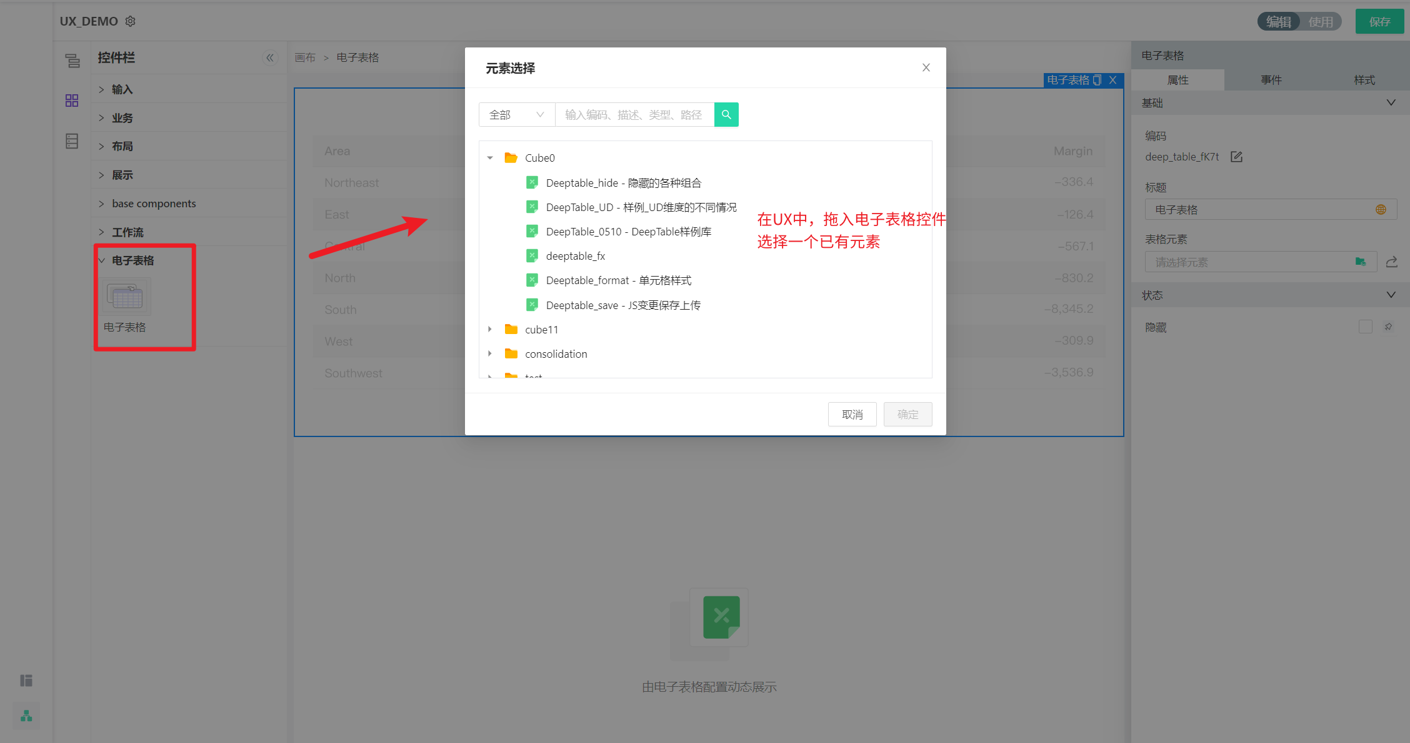Click the 取消 button

point(852,415)
